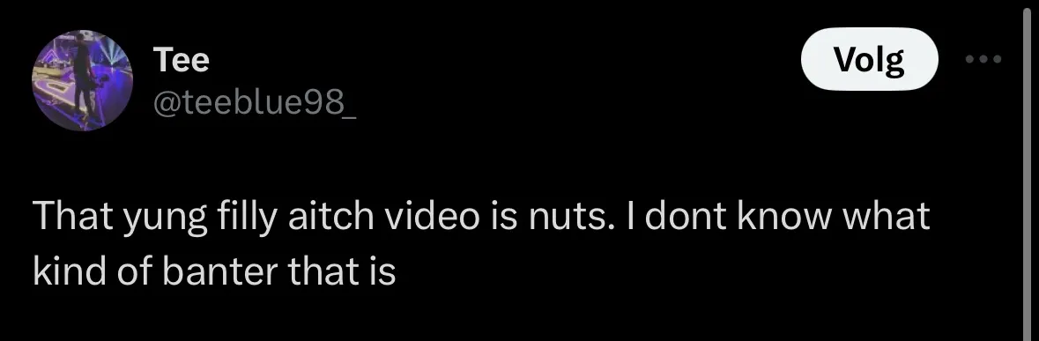This screenshot has width=1039, height=341.
Task: Open the three-dot more options menu
Action: pos(983,59)
